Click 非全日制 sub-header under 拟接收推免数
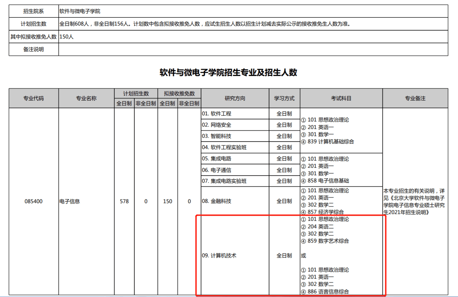This screenshot has height=297, width=458. click(x=189, y=103)
